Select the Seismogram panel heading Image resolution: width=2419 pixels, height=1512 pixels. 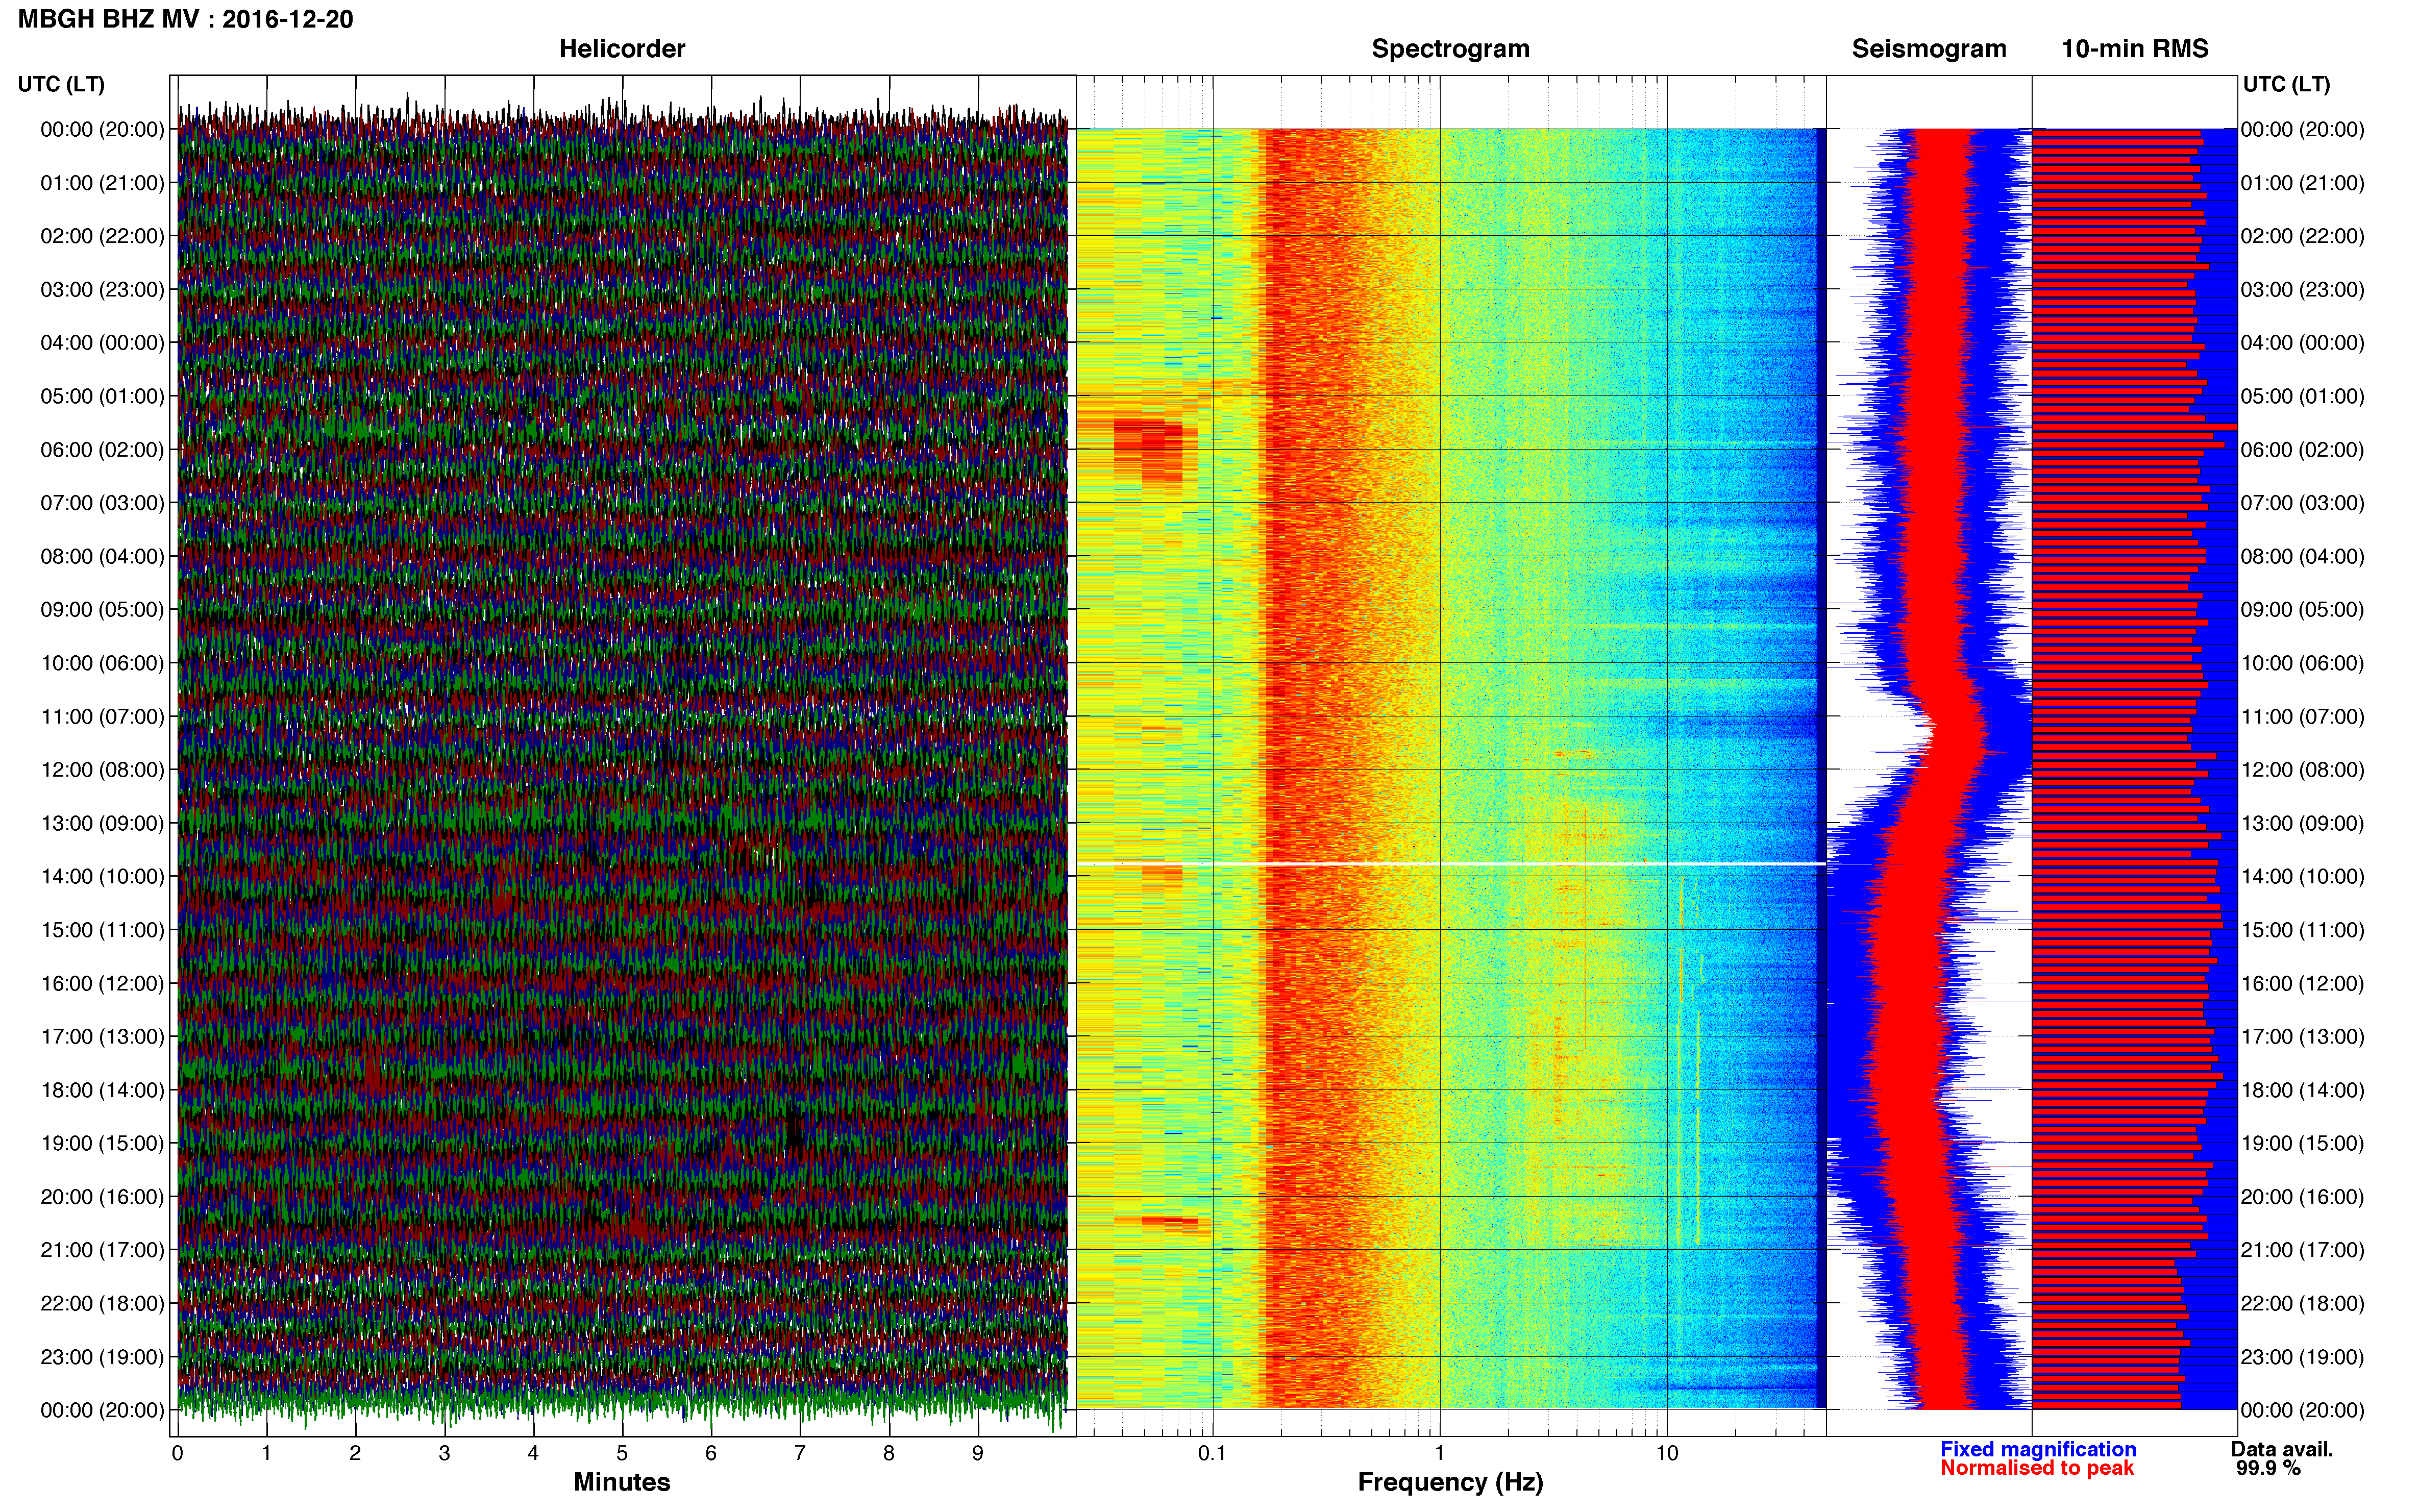(x=1928, y=49)
